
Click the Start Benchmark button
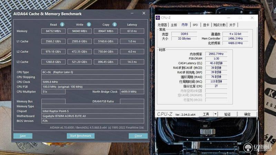pyautogui.click(x=81, y=136)
